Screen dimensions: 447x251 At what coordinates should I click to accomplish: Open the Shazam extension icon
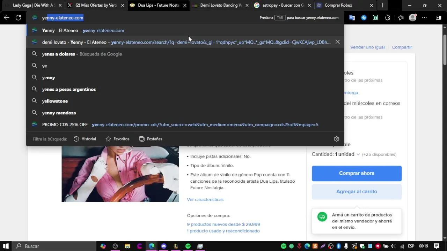tap(364, 18)
